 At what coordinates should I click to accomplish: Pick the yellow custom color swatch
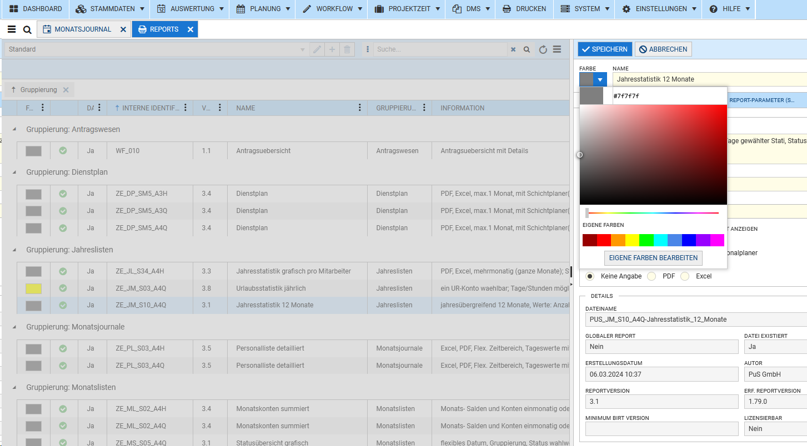pyautogui.click(x=632, y=240)
